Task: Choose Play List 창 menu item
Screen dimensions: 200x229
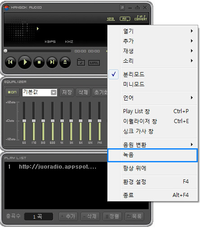Action: [153, 111]
